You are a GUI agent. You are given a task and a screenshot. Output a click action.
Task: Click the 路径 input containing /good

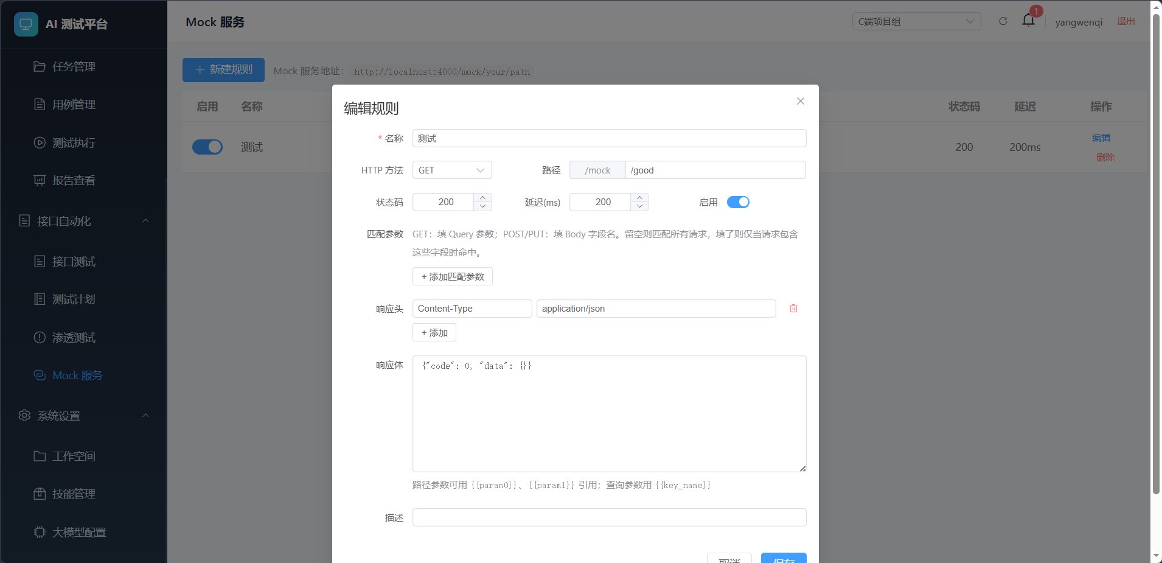(715, 170)
